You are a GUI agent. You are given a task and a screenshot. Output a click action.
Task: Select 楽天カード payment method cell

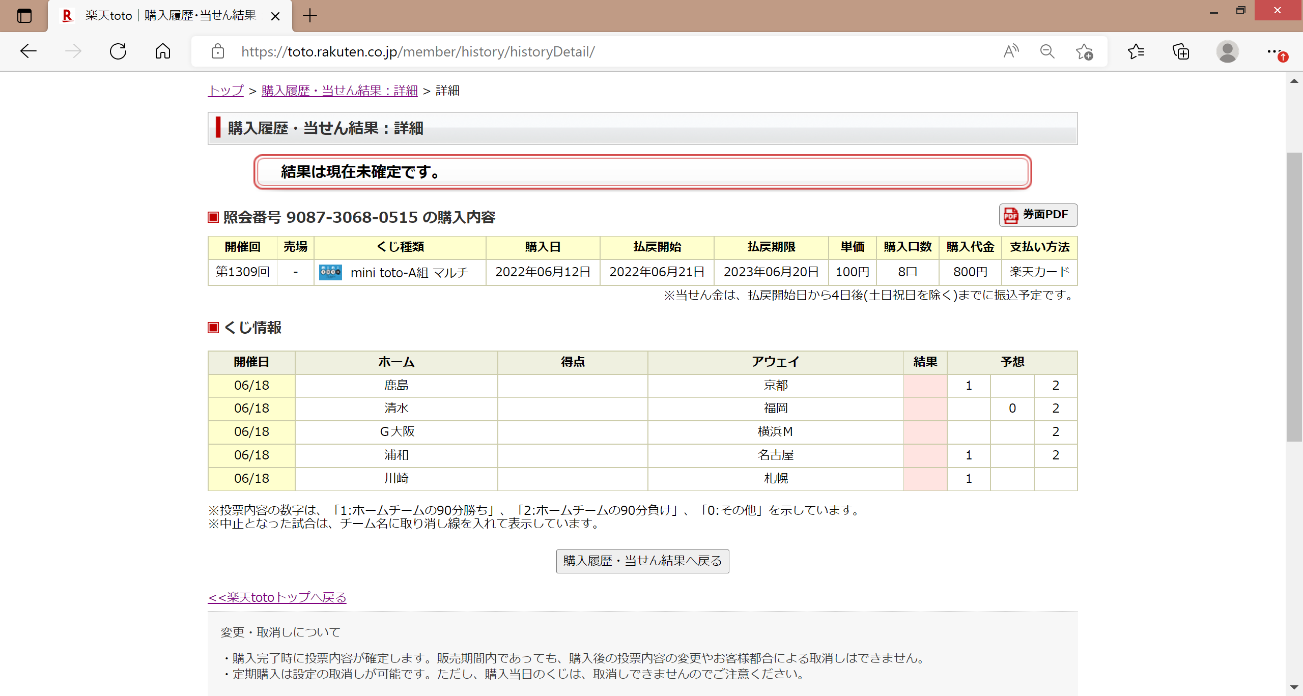click(x=1039, y=272)
